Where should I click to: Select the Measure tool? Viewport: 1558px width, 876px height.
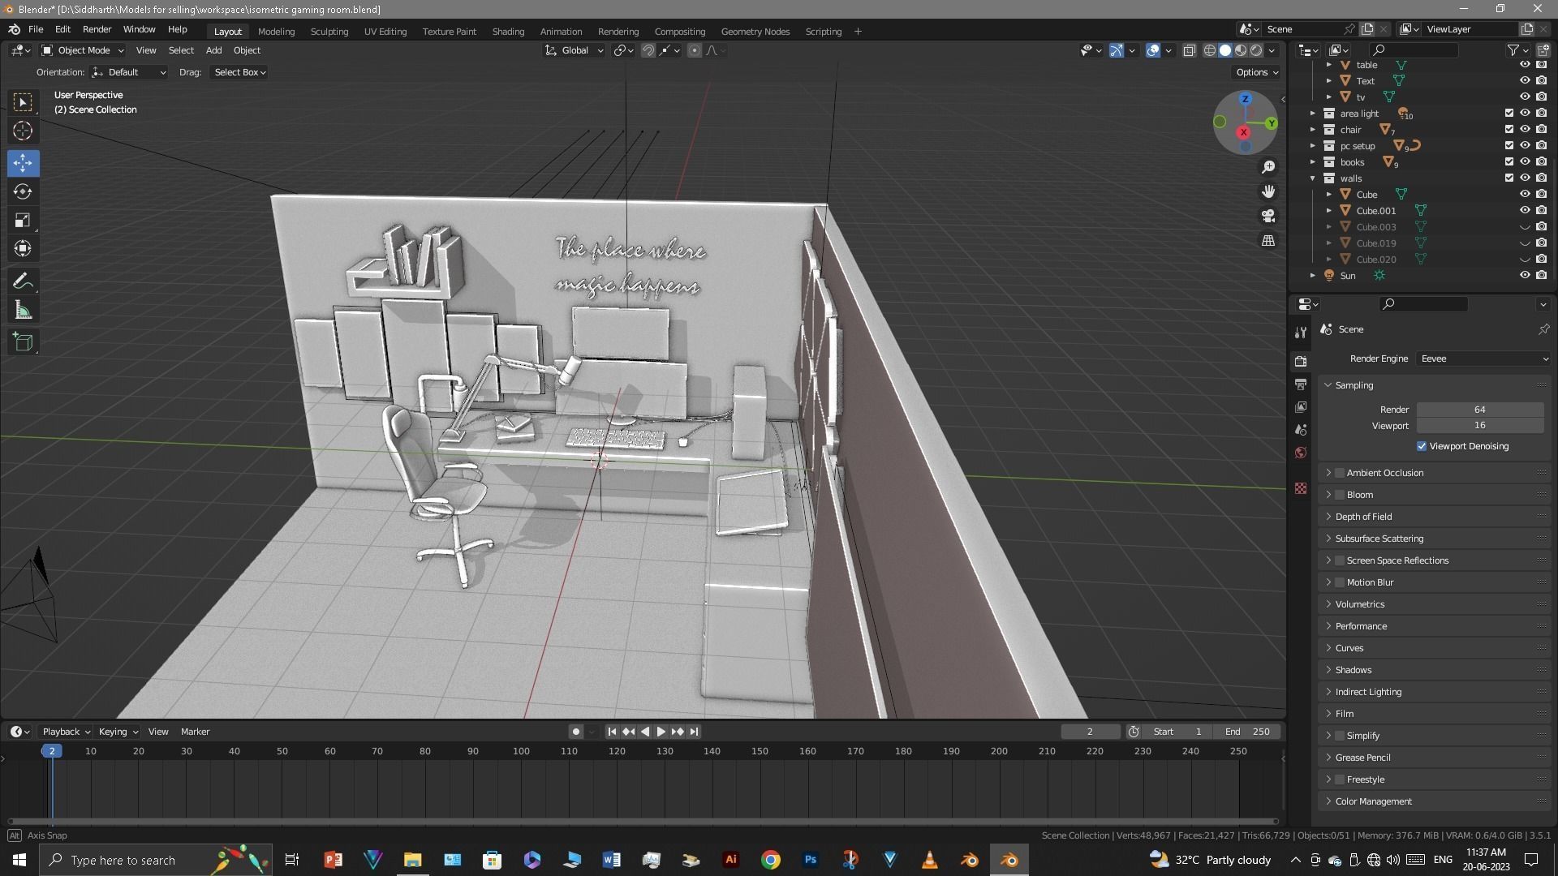23,310
